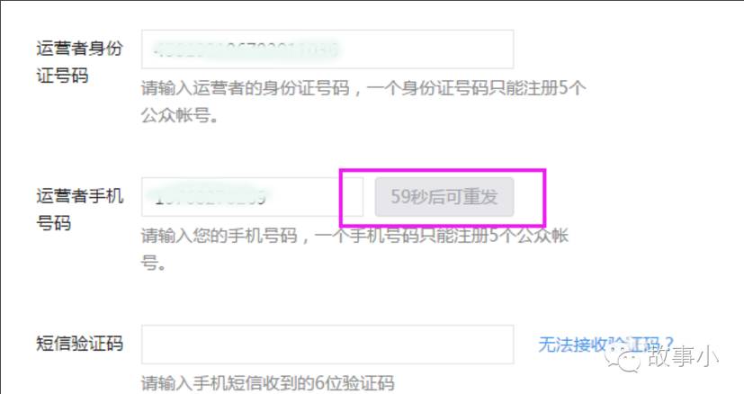Click the lone 号。 hint line under phone field
The height and width of the screenshot is (394, 744).
(x=153, y=263)
